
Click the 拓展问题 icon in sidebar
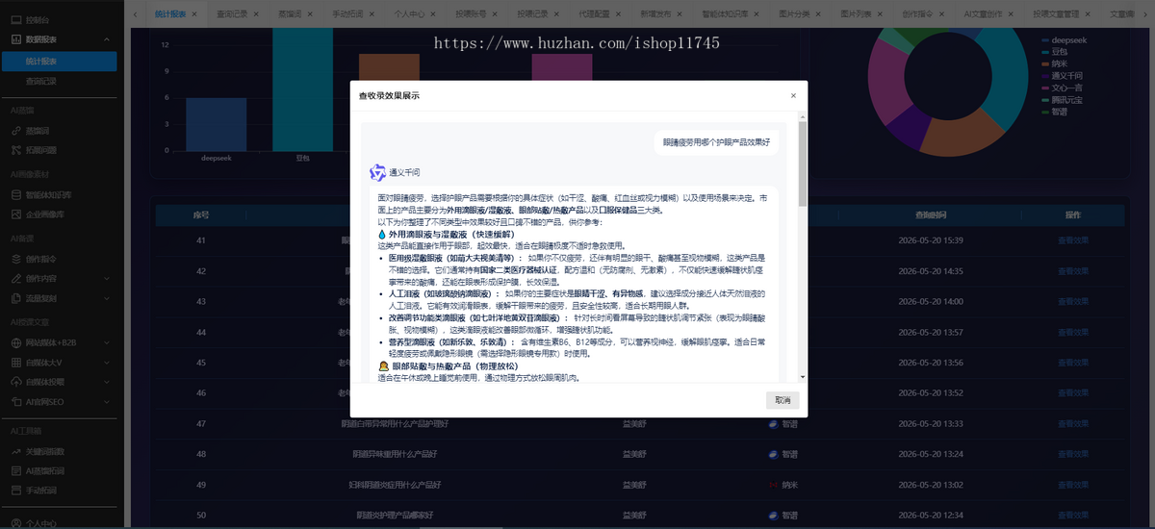[16, 150]
